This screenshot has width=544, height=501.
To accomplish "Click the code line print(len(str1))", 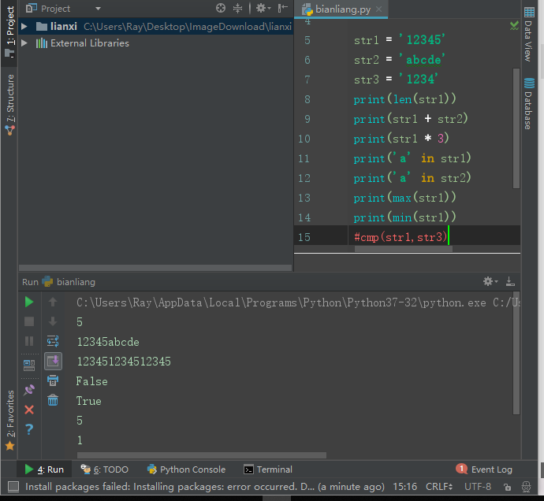I will click(404, 99).
